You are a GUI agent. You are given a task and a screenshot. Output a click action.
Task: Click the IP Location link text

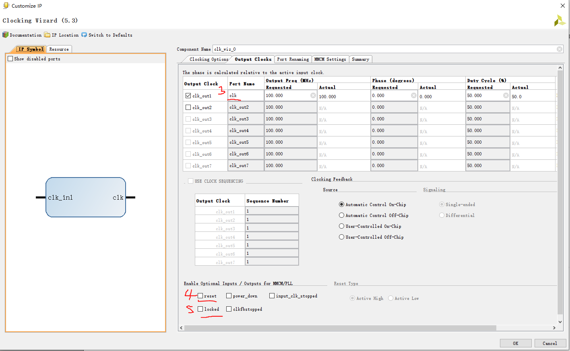[65, 35]
